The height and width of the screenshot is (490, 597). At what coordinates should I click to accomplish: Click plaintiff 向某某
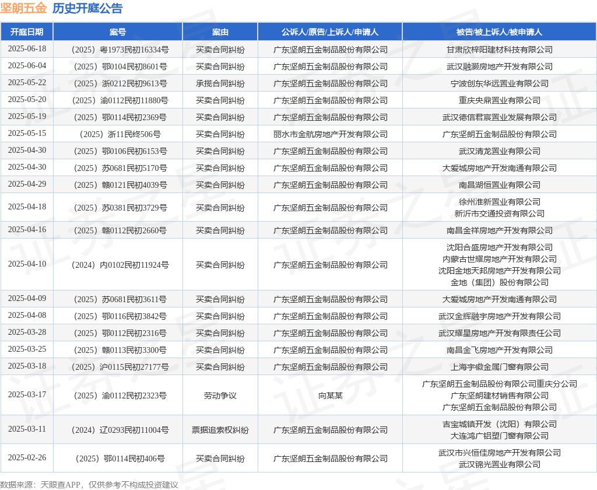pos(330,396)
